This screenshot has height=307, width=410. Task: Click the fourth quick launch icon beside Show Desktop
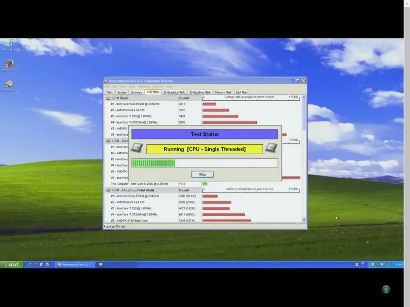(x=47, y=265)
